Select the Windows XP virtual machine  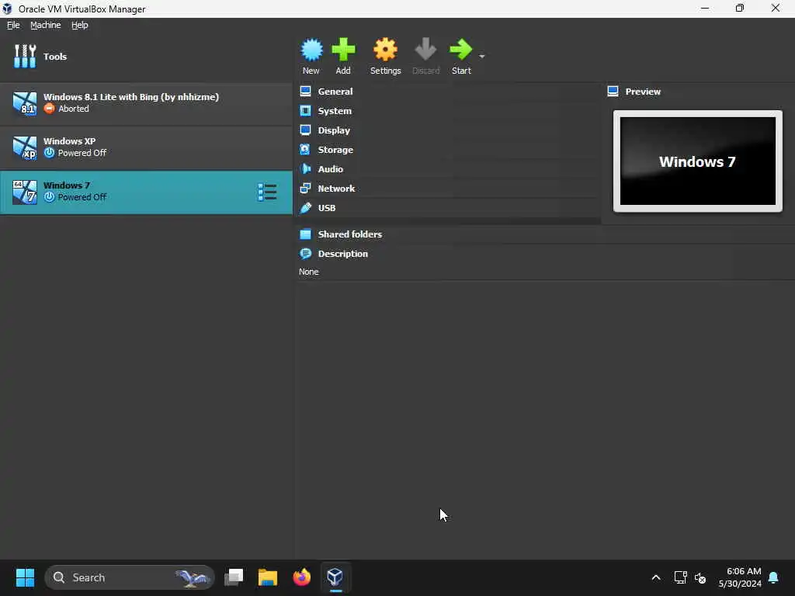[x=146, y=147]
